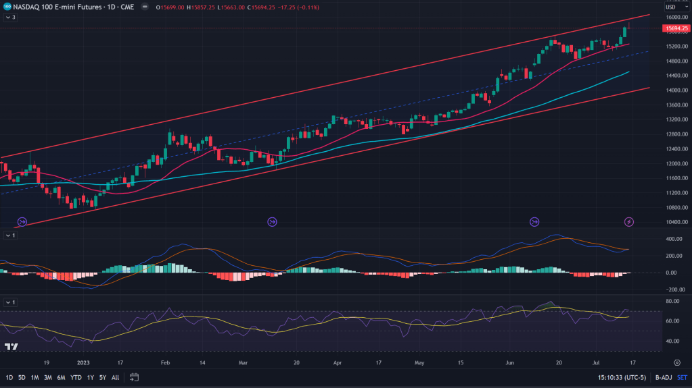Click the 15694.25 current price label
Viewport: 692px width, 388px height.
pyautogui.click(x=676, y=28)
